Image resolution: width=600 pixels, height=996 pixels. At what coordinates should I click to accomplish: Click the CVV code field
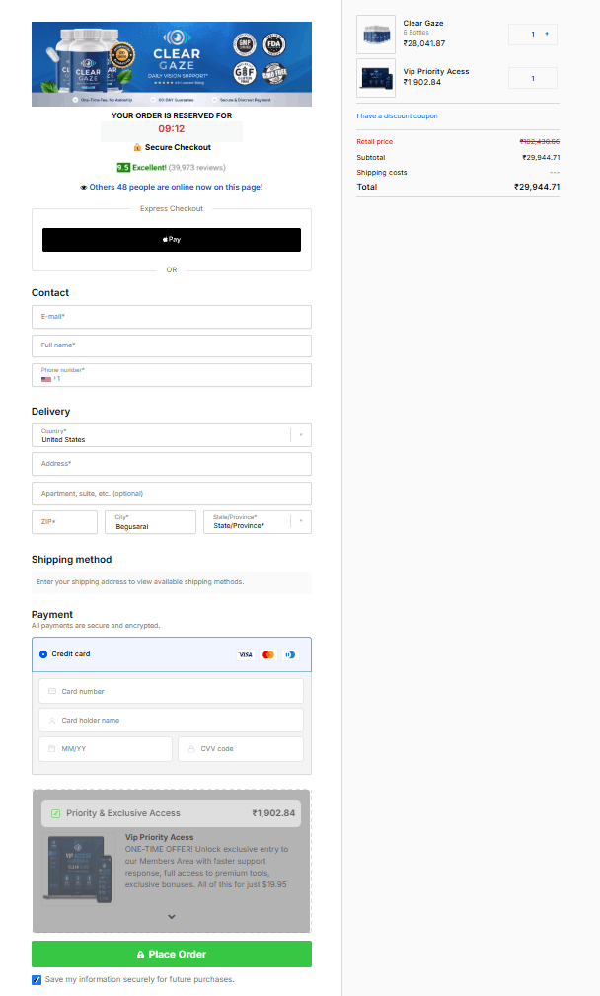click(241, 749)
